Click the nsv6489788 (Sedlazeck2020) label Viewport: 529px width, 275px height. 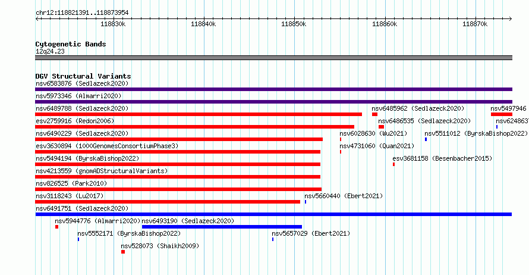(x=82, y=108)
